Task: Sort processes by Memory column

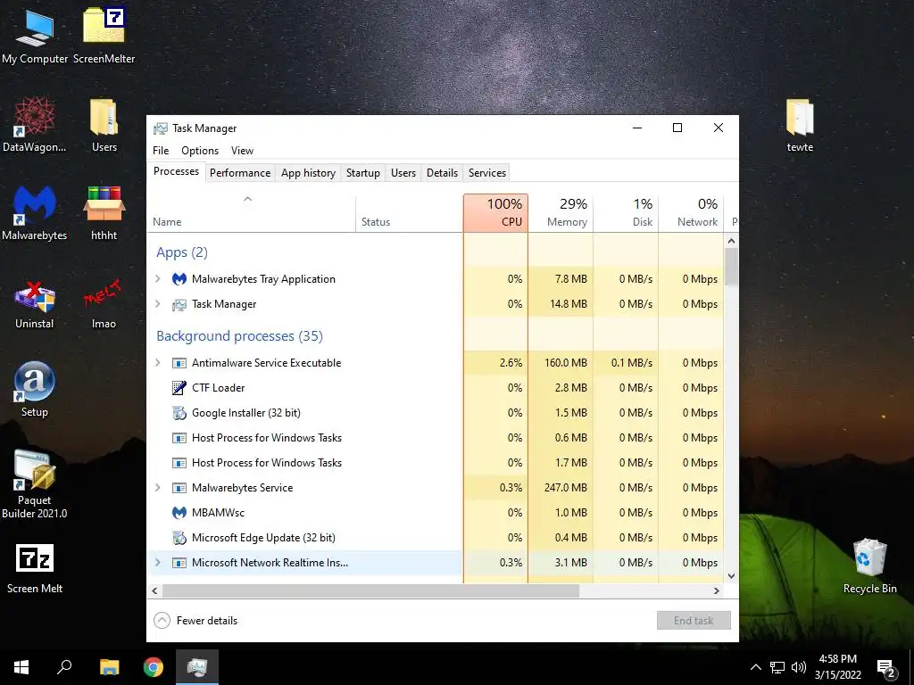Action: pyautogui.click(x=561, y=213)
